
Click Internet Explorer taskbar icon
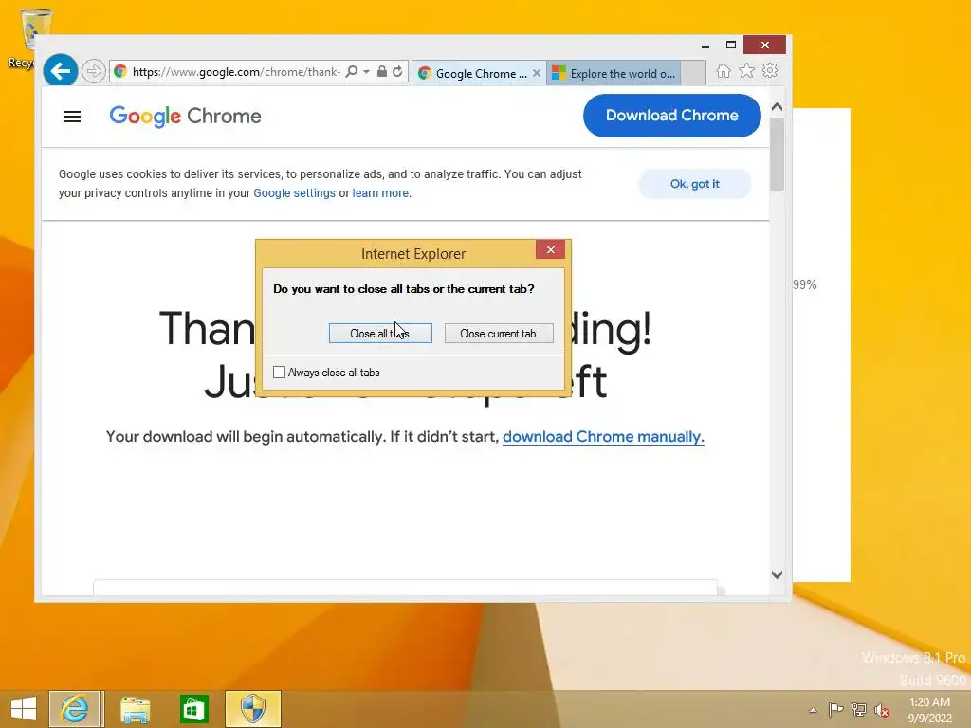tap(76, 709)
